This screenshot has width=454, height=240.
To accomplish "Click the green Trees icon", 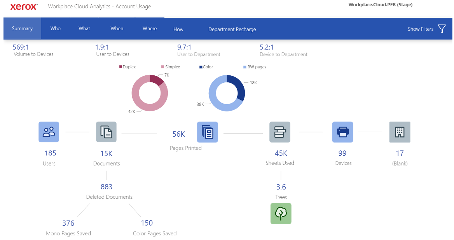I will pos(281,214).
